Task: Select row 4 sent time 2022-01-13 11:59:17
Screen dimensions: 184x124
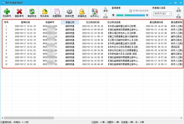Action: click(x=93, y=37)
